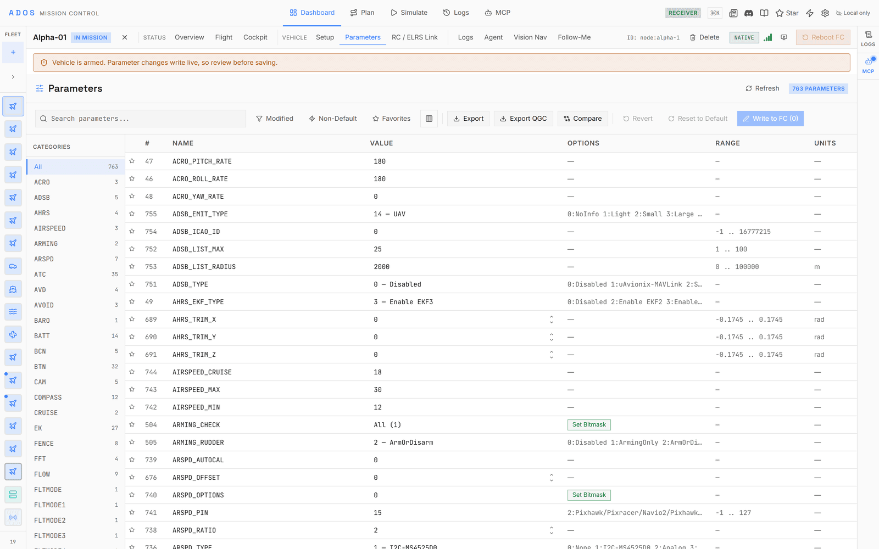This screenshot has height=549, width=879.
Task: Favorite the ADSB_TYPE parameter star
Action: [132, 284]
